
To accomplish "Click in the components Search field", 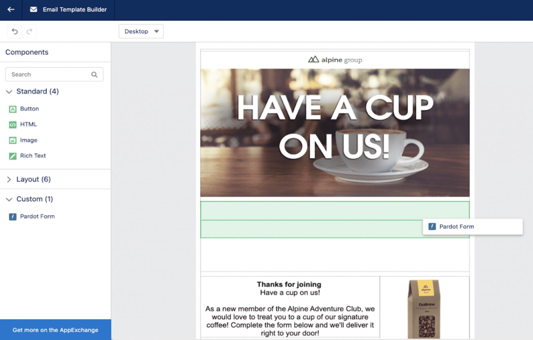I will click(49, 74).
